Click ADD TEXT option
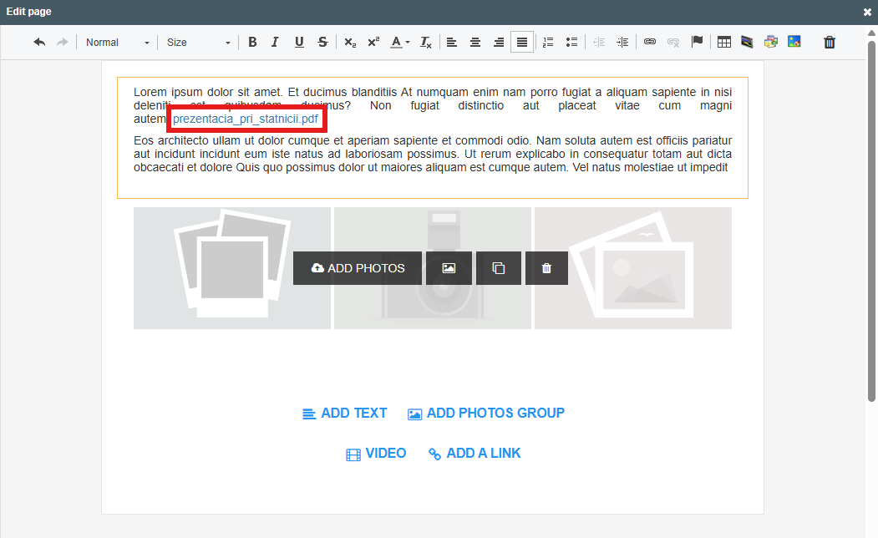Image resolution: width=878 pixels, height=538 pixels. coord(344,413)
